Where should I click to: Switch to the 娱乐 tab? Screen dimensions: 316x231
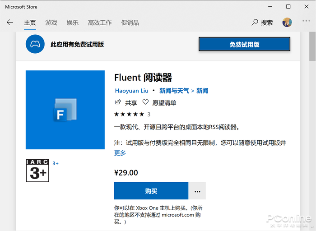click(73, 23)
